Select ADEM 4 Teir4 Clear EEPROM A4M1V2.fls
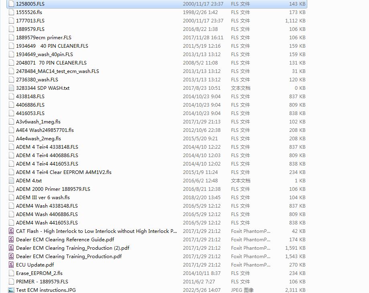 click(x=63, y=172)
